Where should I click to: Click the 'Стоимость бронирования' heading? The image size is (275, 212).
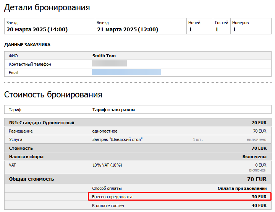(x=53, y=95)
